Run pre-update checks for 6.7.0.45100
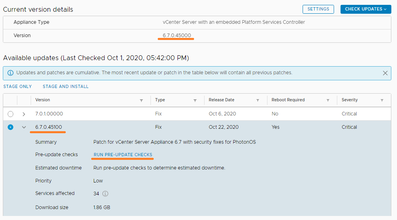 point(123,155)
